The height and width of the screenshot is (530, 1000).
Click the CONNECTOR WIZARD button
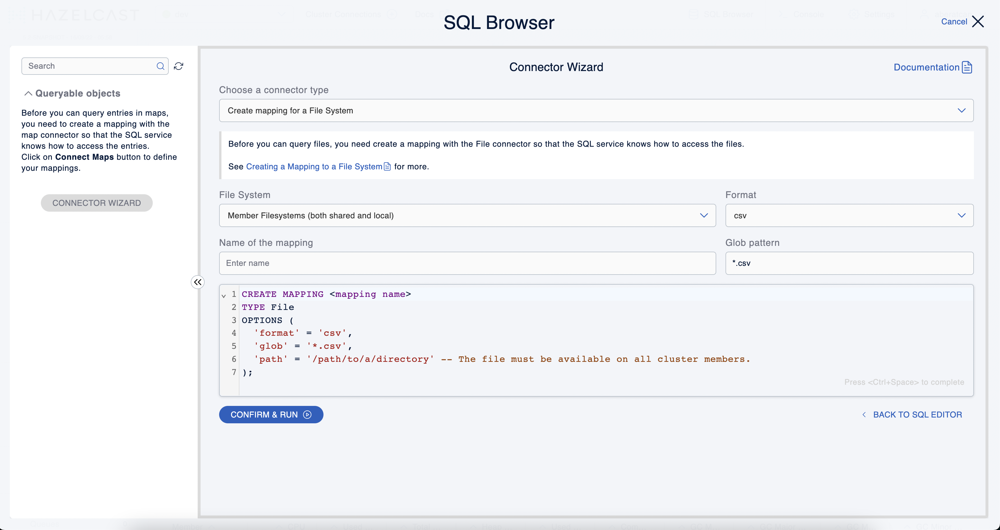coord(97,203)
